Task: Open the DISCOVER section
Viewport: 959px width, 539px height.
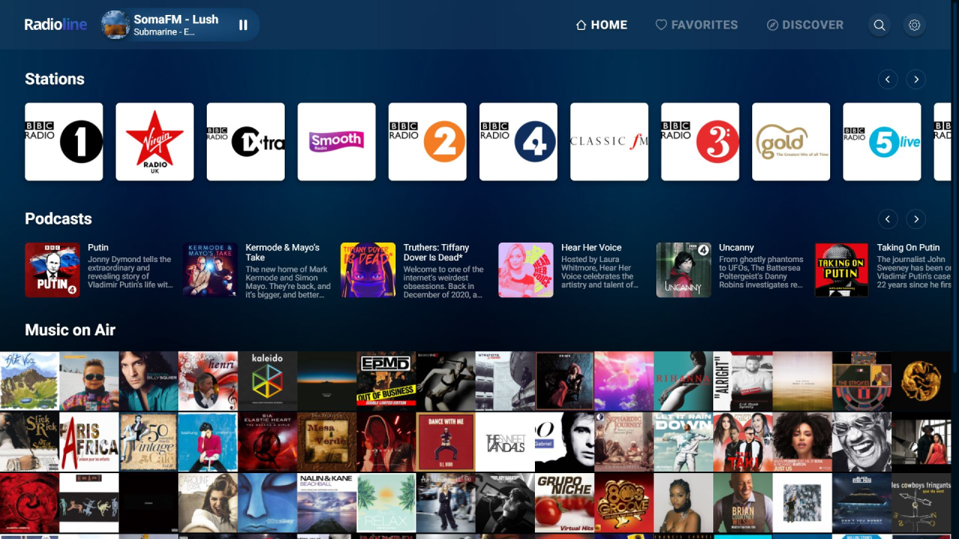Action: [805, 25]
